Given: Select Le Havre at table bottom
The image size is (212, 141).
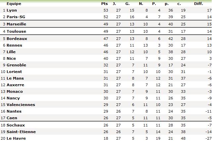Looking at the screenshot, I should 16,138.
